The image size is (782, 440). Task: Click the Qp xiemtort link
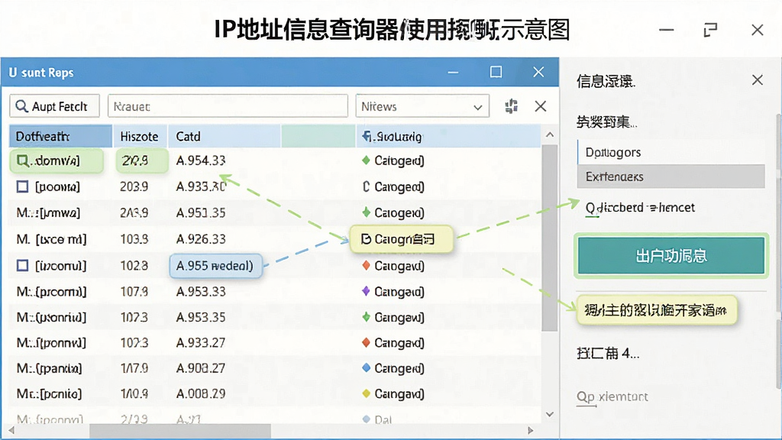point(612,396)
